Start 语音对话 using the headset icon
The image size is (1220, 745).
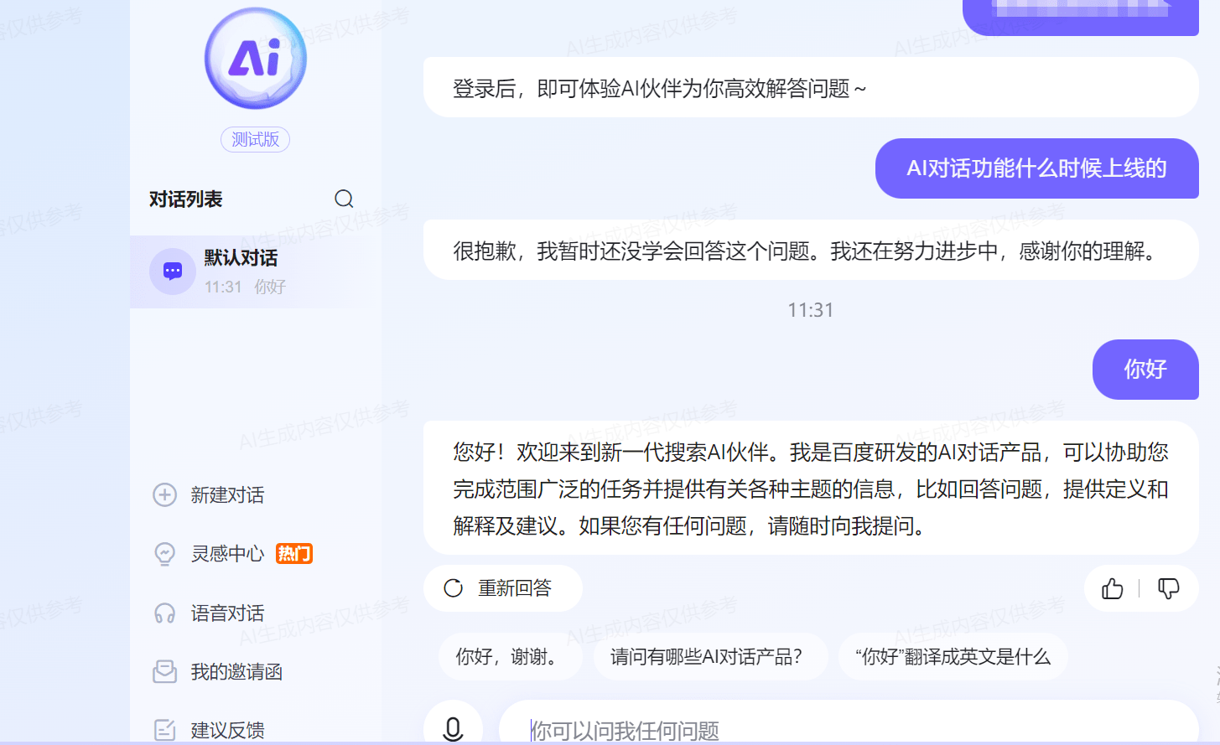click(164, 613)
